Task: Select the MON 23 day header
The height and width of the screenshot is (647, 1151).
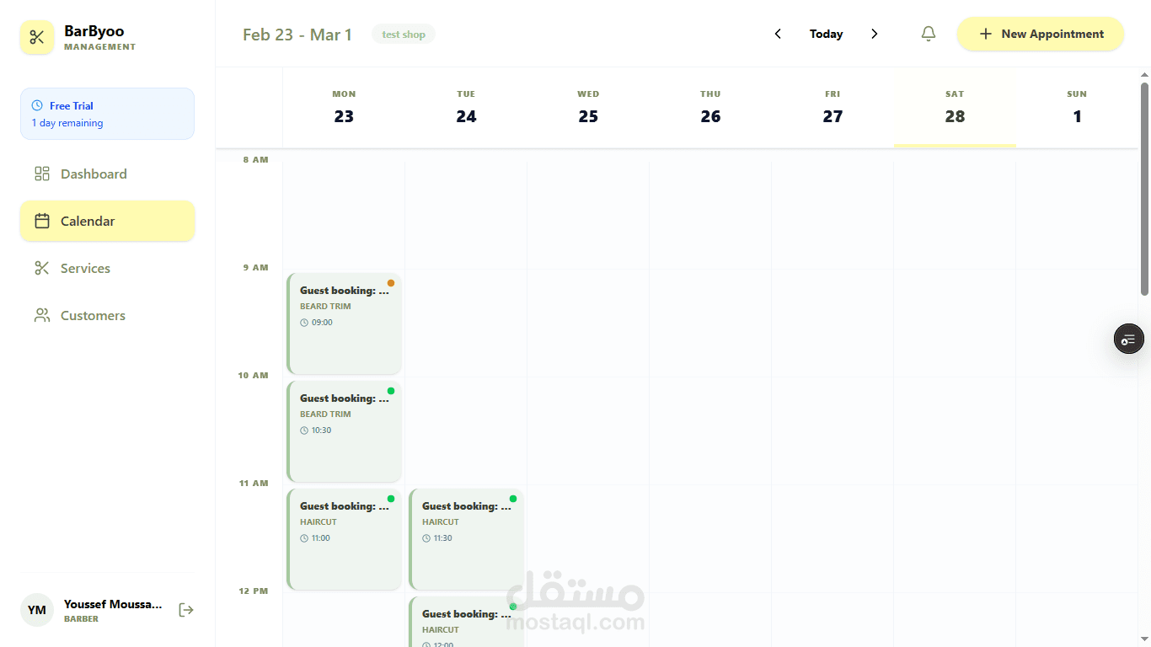Action: coord(344,108)
